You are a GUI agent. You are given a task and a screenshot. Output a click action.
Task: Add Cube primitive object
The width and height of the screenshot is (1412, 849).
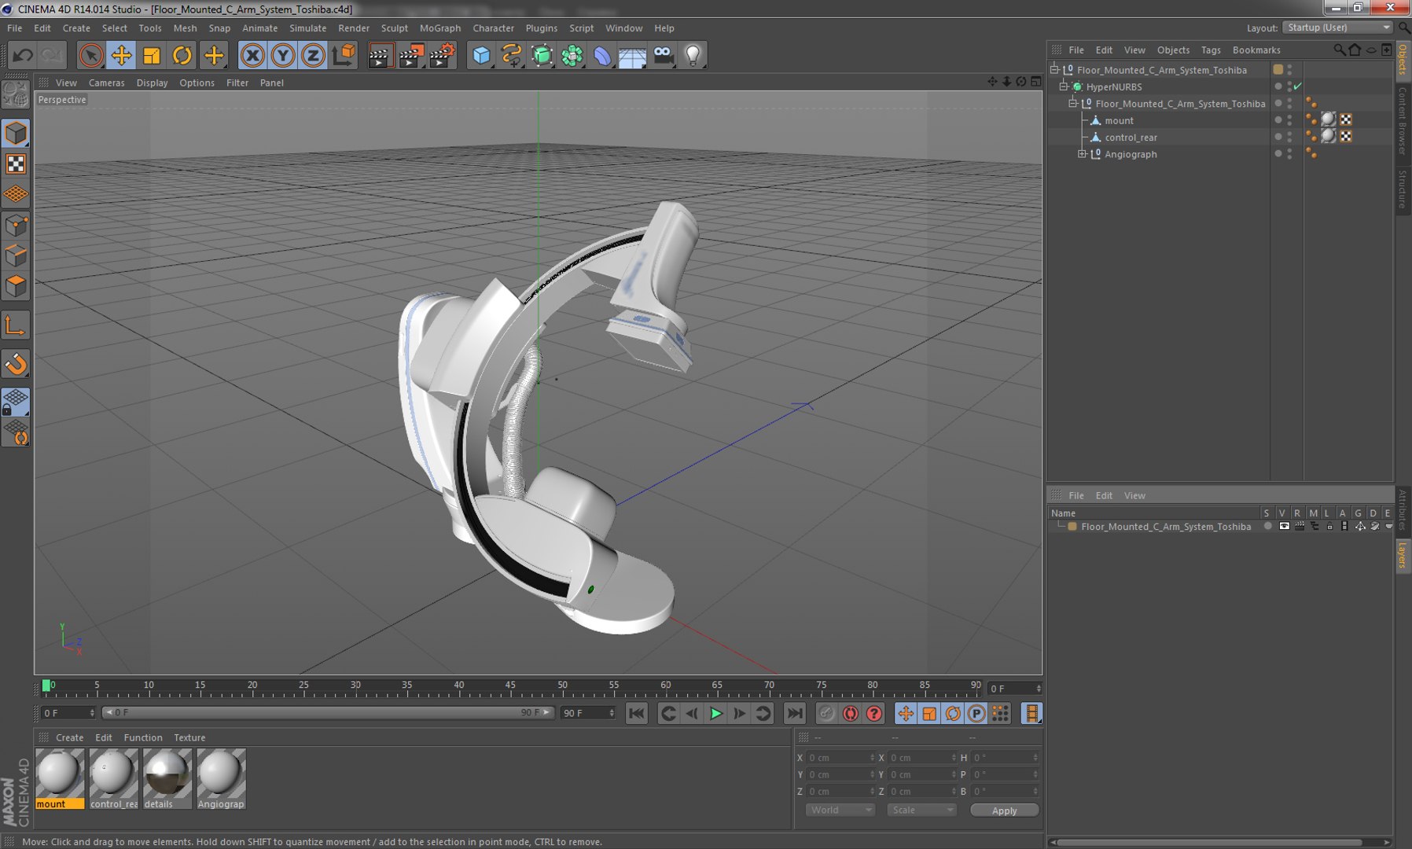pos(481,55)
